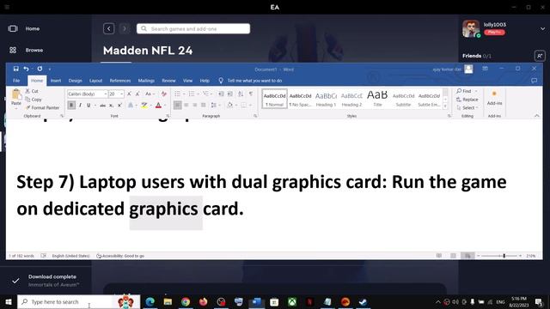Switch to Read Mode view in status bar
Screen dimensions: 550x309
pos(439,256)
